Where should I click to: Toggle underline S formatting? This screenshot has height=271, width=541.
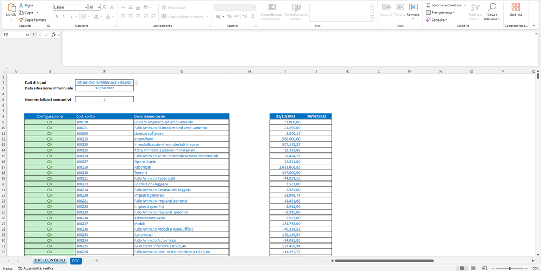click(x=71, y=16)
